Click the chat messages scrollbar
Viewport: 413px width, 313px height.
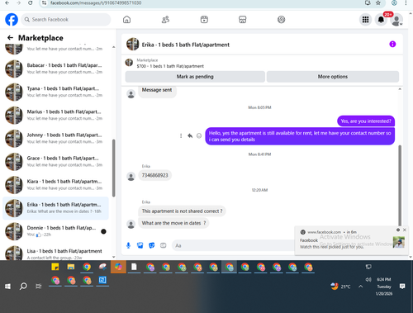click(400, 186)
